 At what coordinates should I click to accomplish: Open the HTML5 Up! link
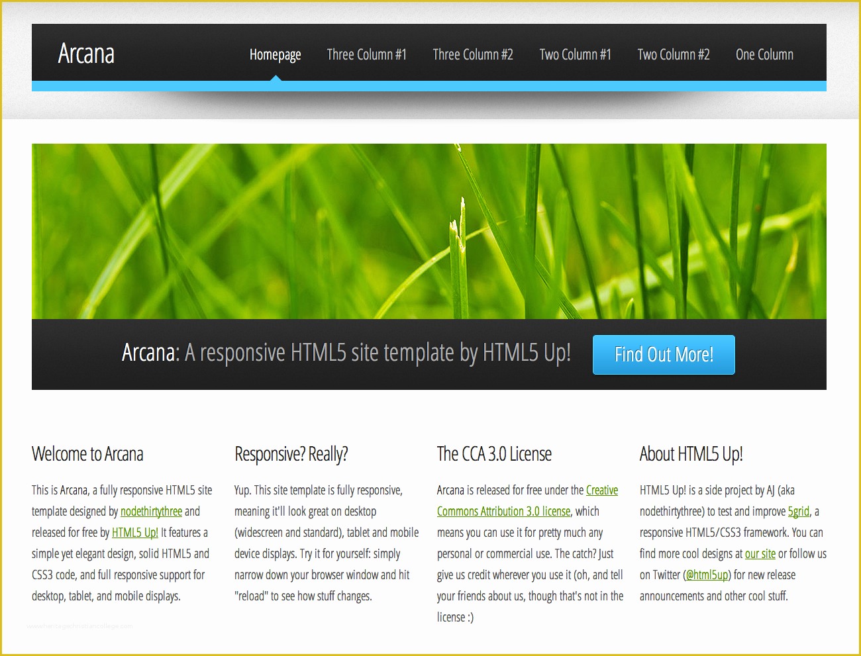[134, 532]
